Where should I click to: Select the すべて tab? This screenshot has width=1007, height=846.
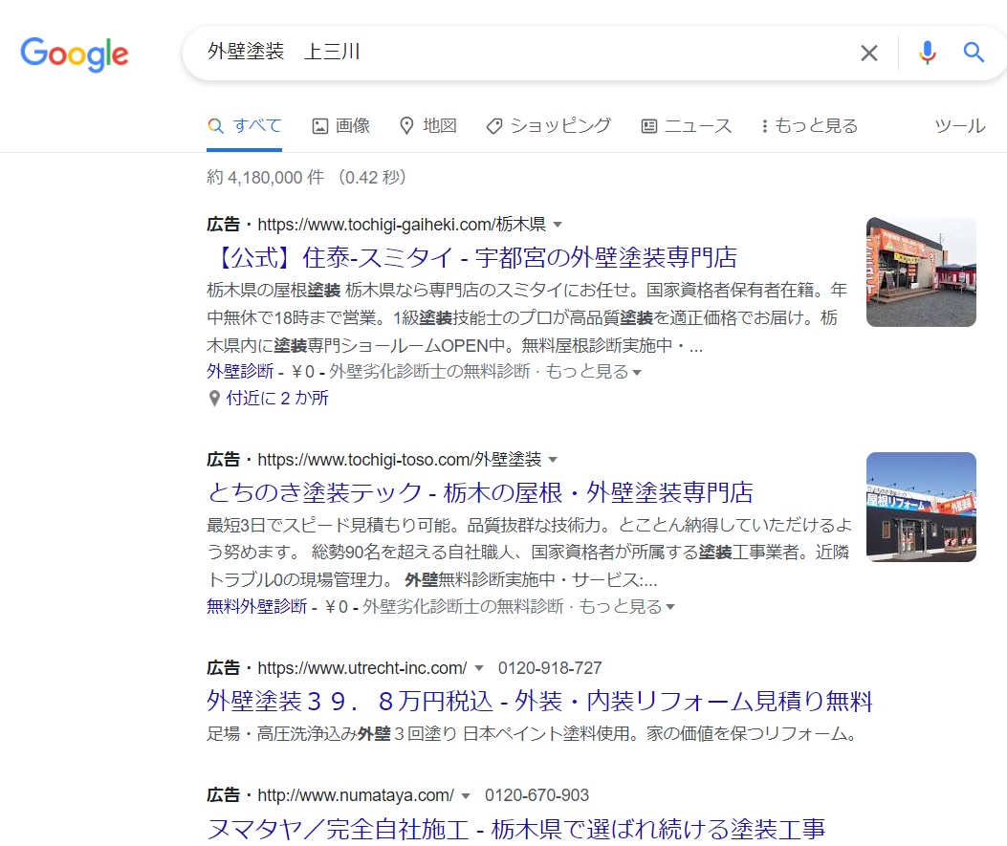[x=244, y=126]
